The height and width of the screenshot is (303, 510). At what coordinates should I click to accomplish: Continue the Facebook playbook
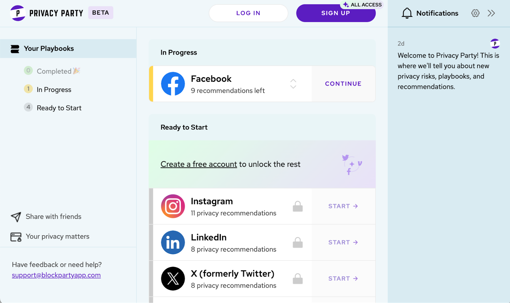343,84
